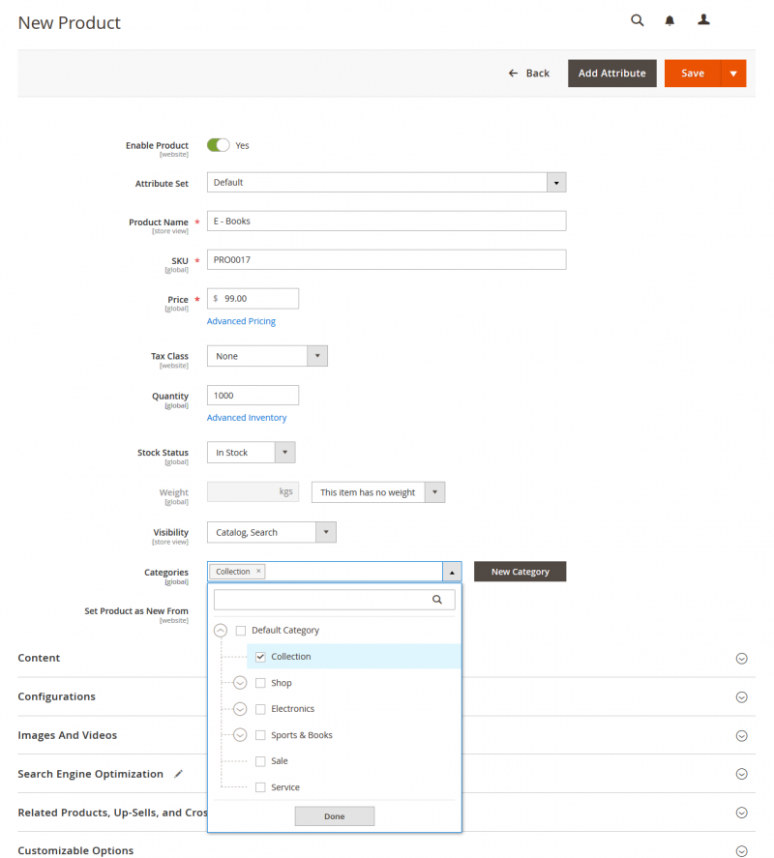774x858 pixels.
Task: Open the admin user account icon
Action: tap(703, 19)
